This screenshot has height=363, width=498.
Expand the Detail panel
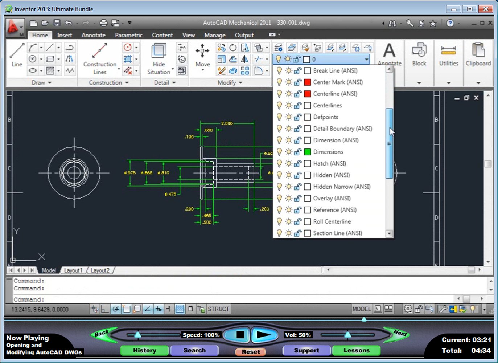click(x=165, y=83)
